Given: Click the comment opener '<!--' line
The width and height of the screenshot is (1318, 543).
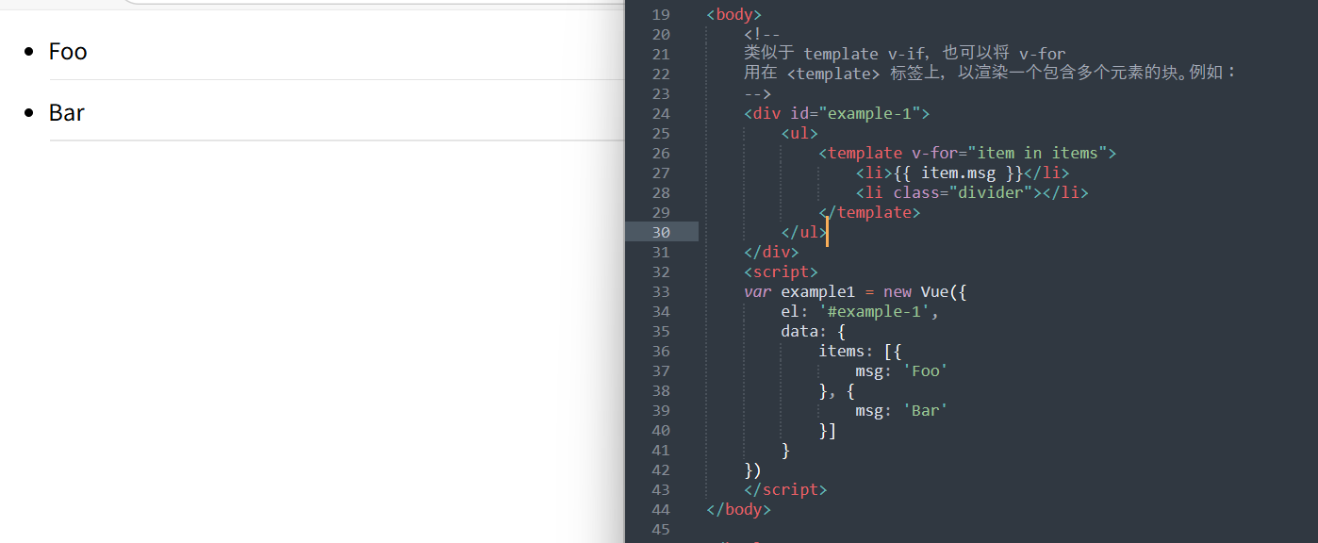Looking at the screenshot, I should [762, 34].
